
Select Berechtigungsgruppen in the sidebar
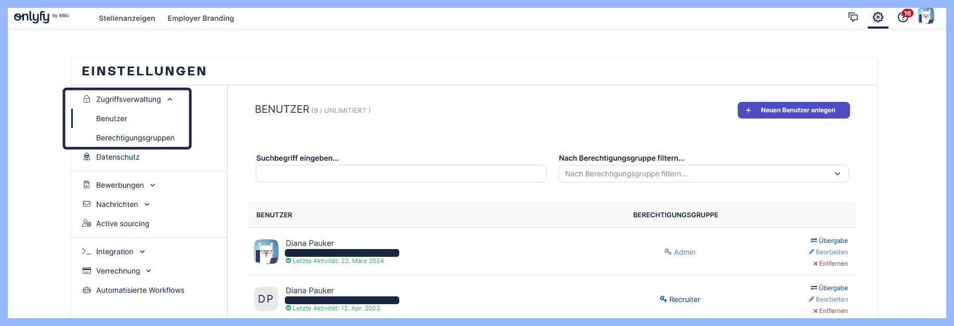pyautogui.click(x=135, y=138)
